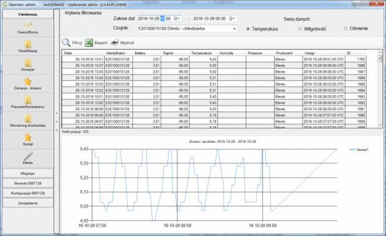Collapse the sidebar using the splitter arrows
Image resolution: width=386 pixels, height=236 pixels.
click(x=57, y=122)
